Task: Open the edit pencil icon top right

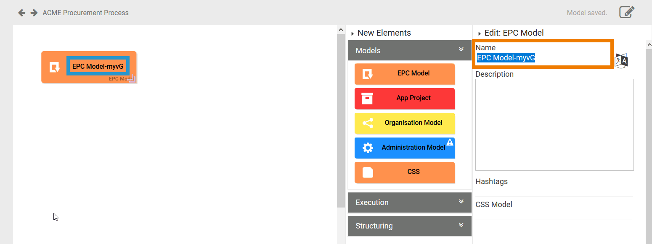Action: (x=626, y=12)
